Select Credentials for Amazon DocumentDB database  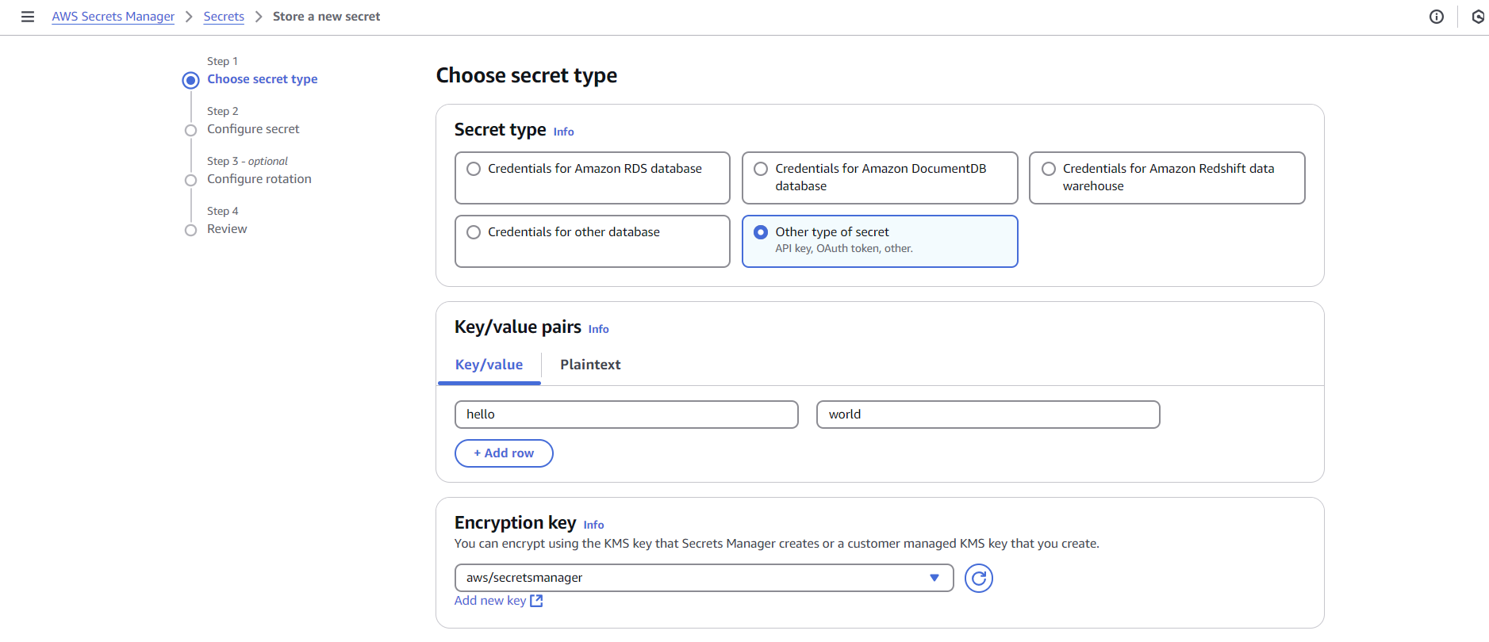(761, 169)
